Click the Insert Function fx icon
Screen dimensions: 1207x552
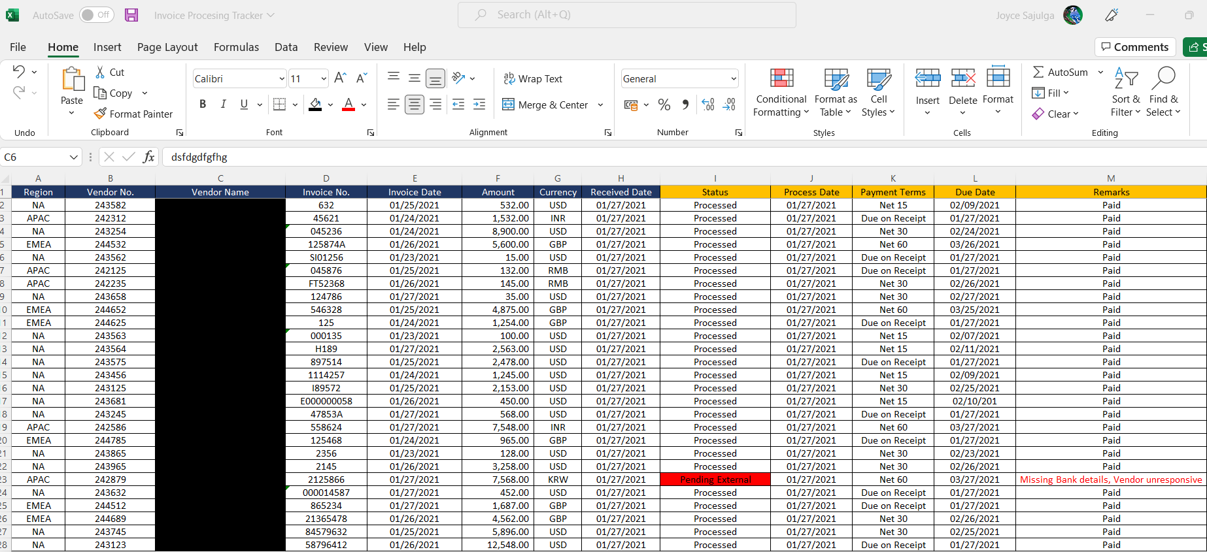click(x=148, y=157)
